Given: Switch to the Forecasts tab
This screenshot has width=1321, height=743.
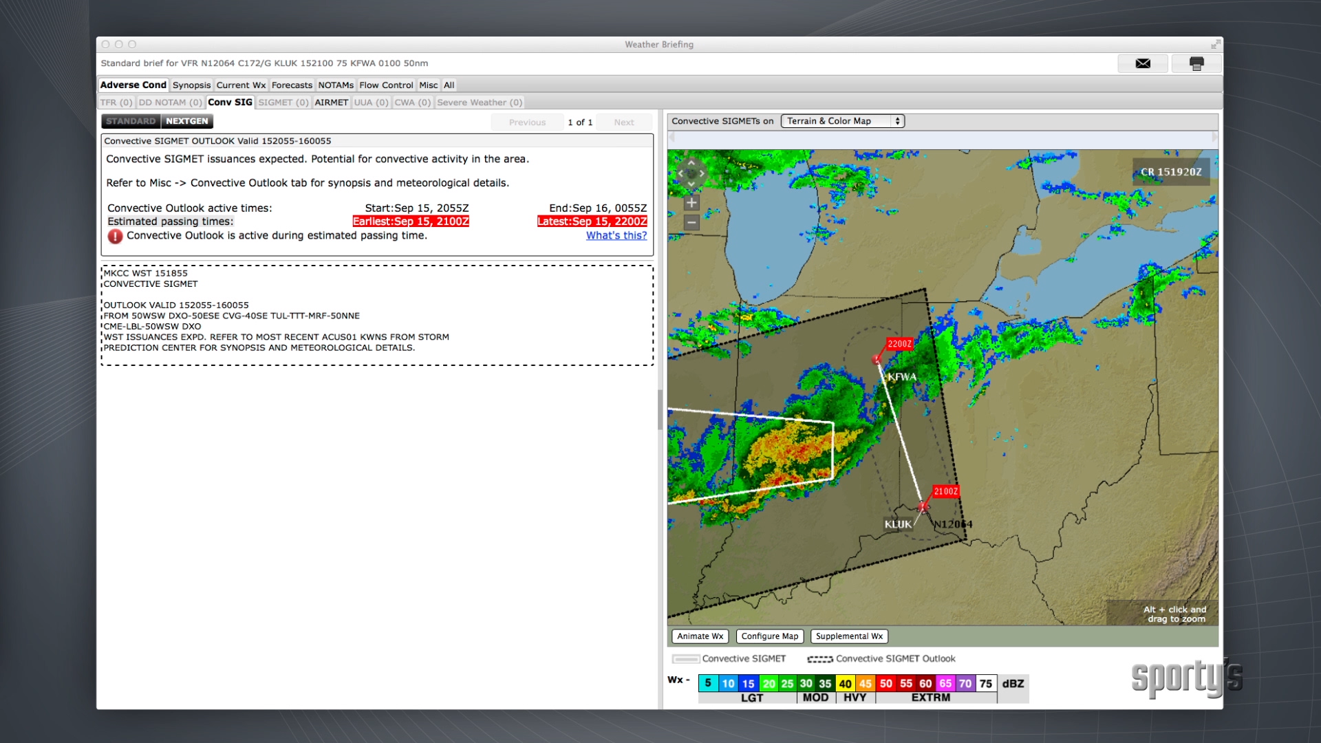Looking at the screenshot, I should tap(292, 85).
